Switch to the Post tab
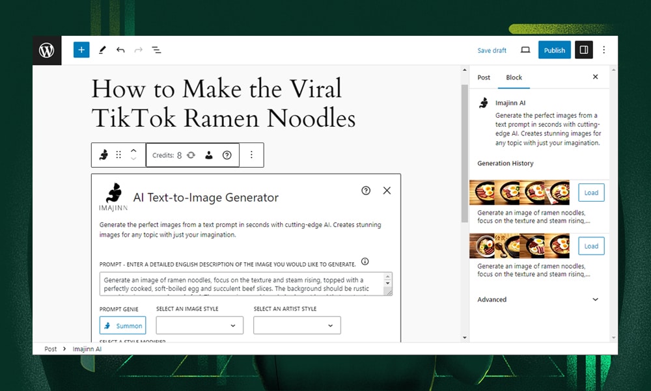Viewport: 651px width, 391px height. [484, 77]
